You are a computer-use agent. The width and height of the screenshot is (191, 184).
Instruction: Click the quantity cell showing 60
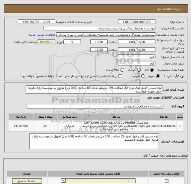coord(45,126)
